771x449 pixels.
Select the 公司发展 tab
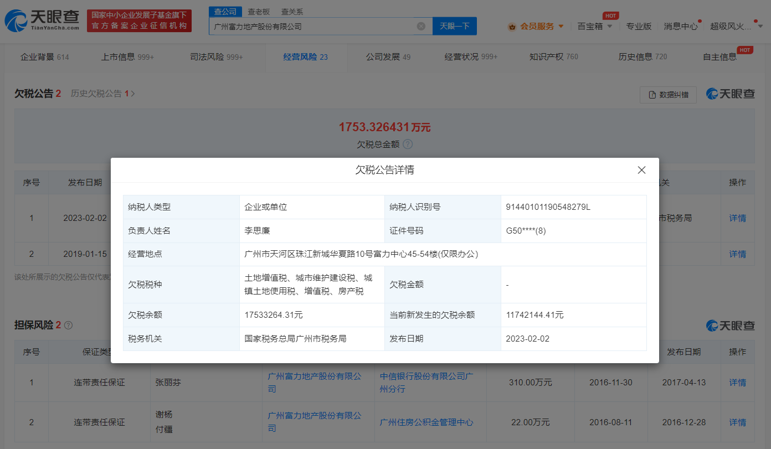[388, 56]
